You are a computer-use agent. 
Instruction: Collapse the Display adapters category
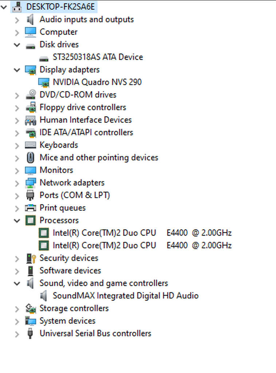[17, 70]
